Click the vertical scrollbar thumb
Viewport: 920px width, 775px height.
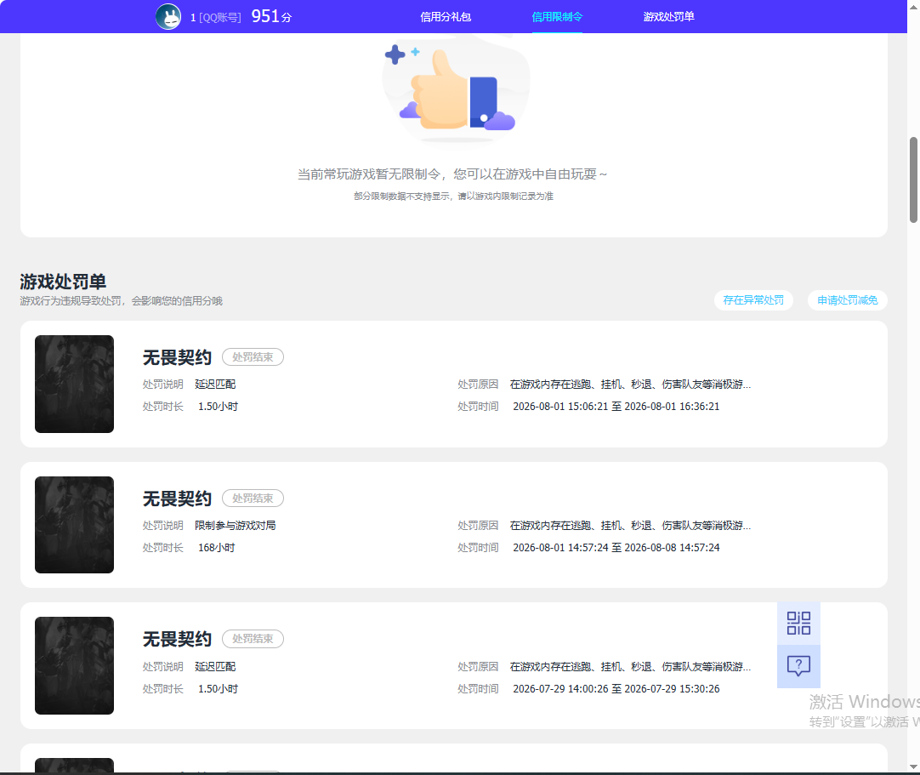913,180
